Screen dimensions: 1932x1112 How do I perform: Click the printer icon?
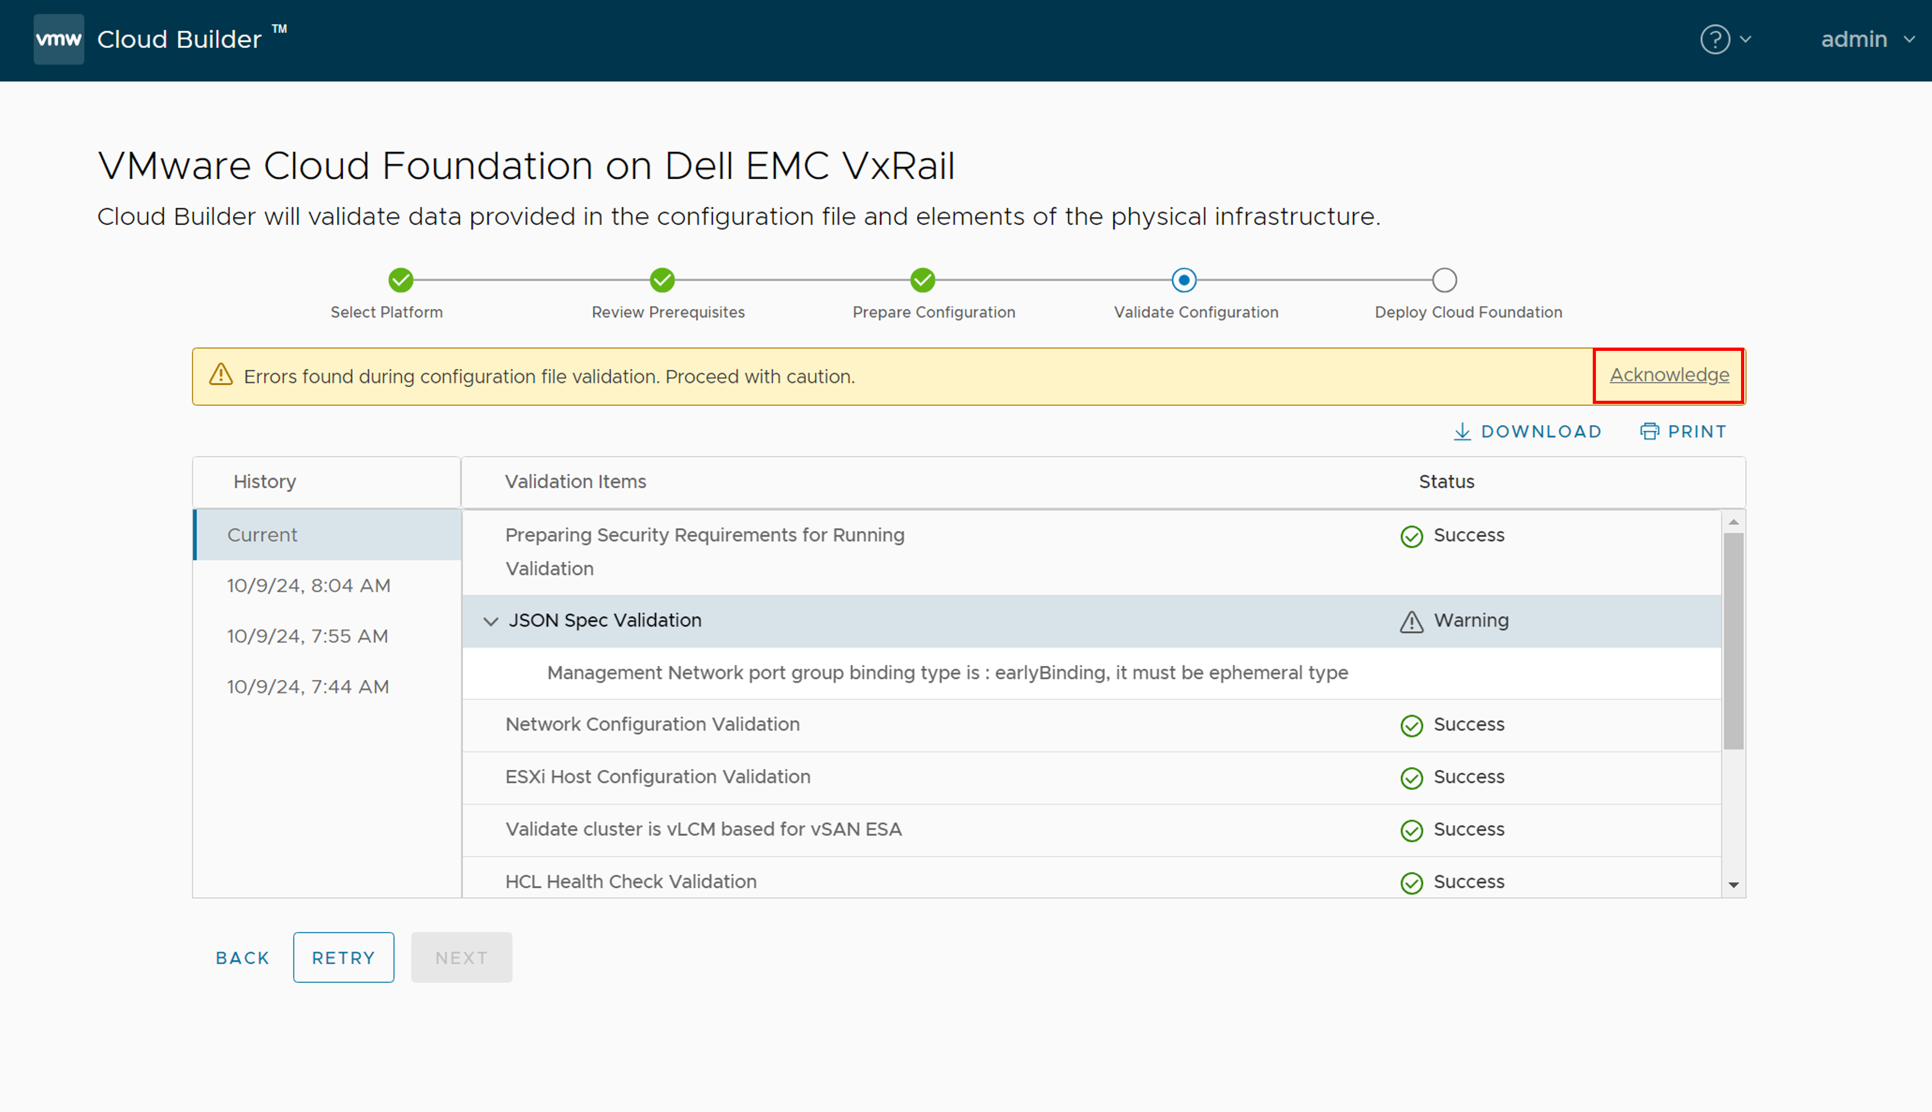[x=1649, y=431]
